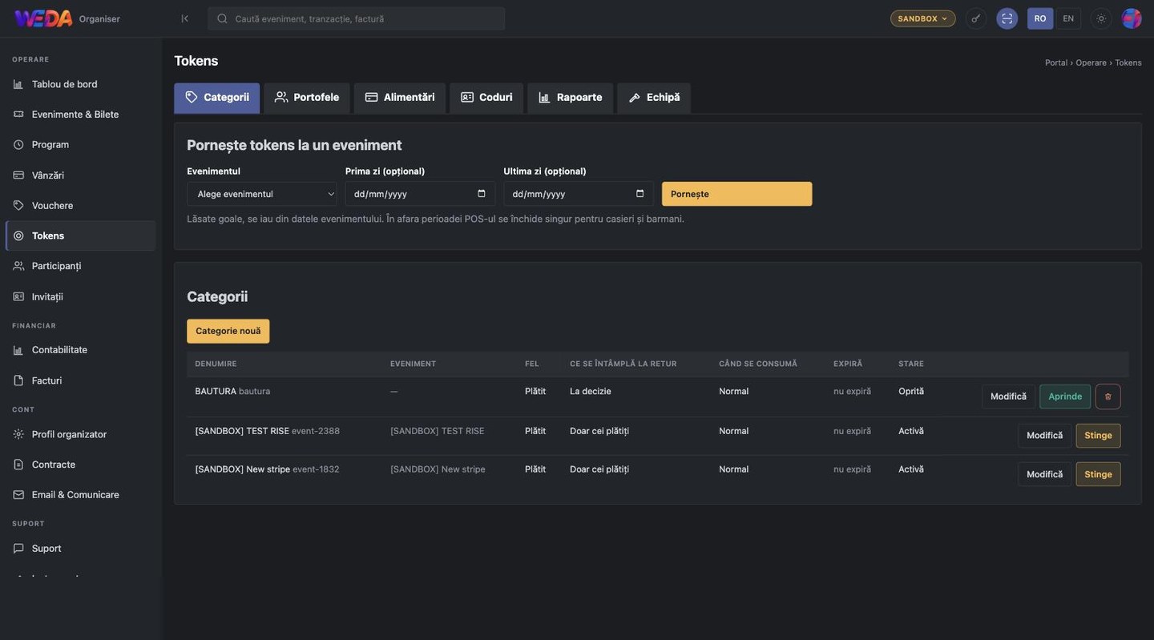Click the Profil organizator gear icon
Viewport: 1154px width, 640px height.
tap(18, 434)
